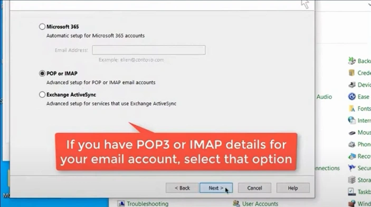Cancel the account setup dialog
The height and width of the screenshot is (207, 371).
pos(254,188)
